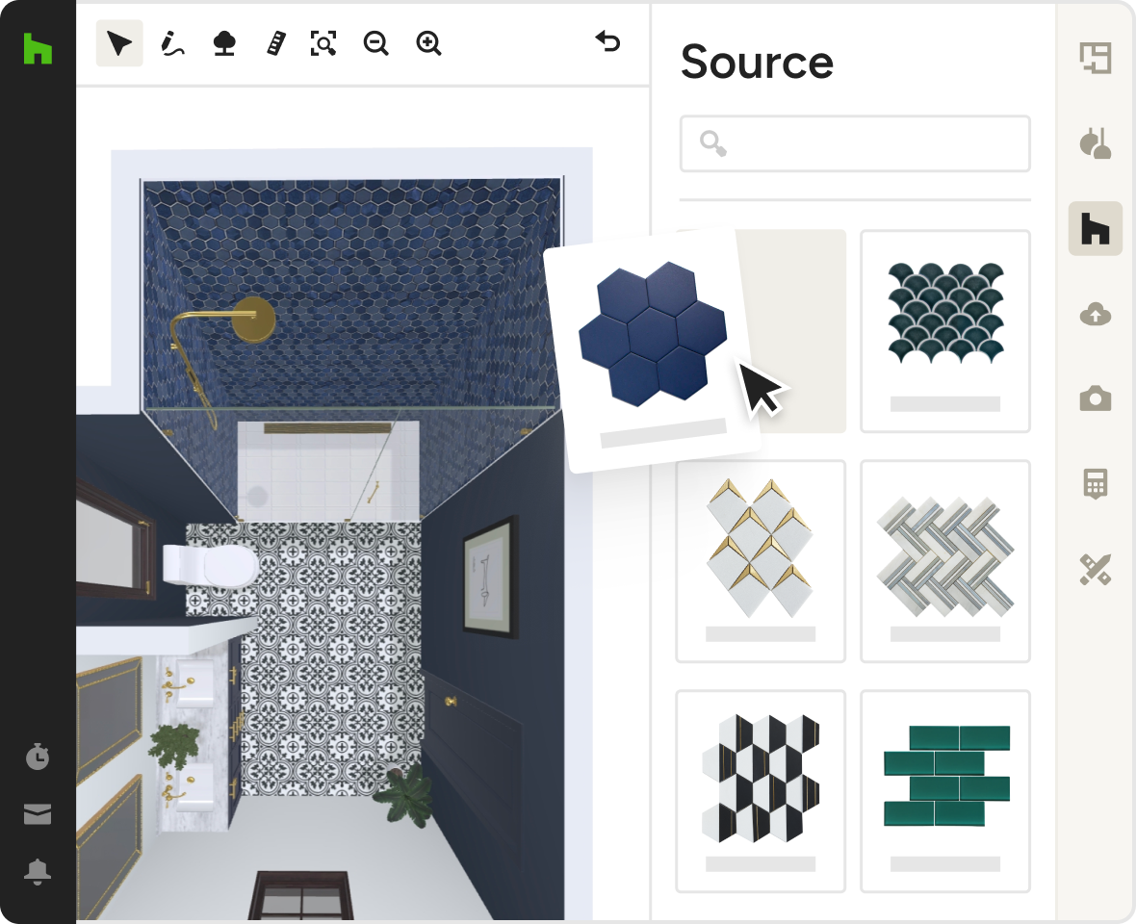
Task: Undo the last change
Action: coord(608,43)
